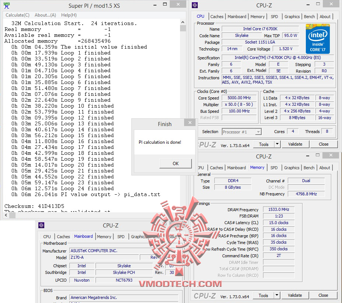Click the multiplier x 50.0 ( 8 - 50 ) value
342x303 pixels.
(x=239, y=104)
